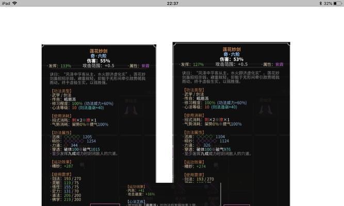Tap the 内息 +41 line in bottom panel
Screen dimensions: 344x206
[136, 191]
